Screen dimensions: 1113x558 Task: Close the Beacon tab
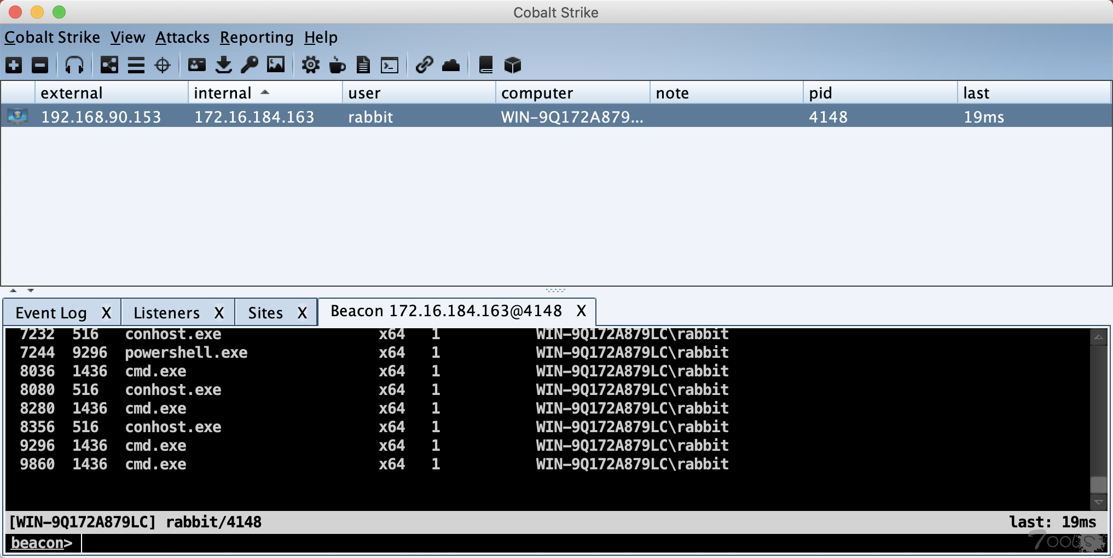(581, 311)
